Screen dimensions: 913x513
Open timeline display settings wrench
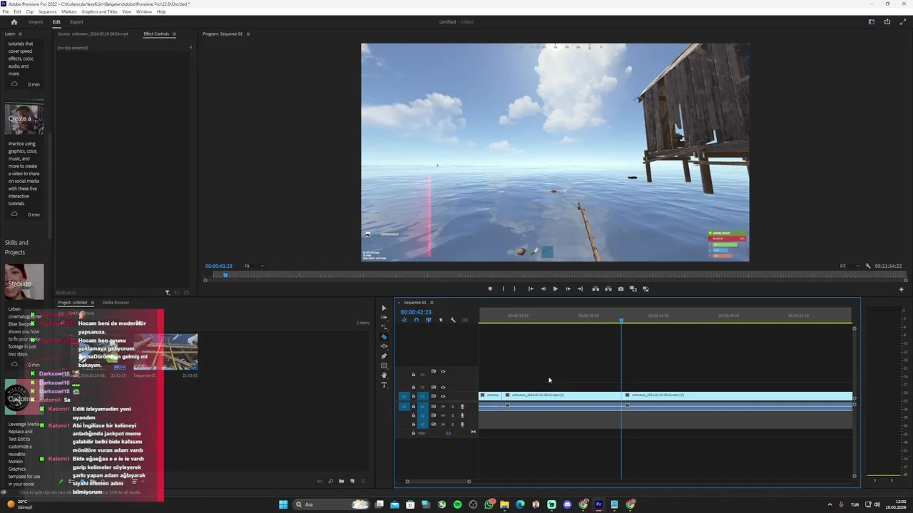[452, 320]
